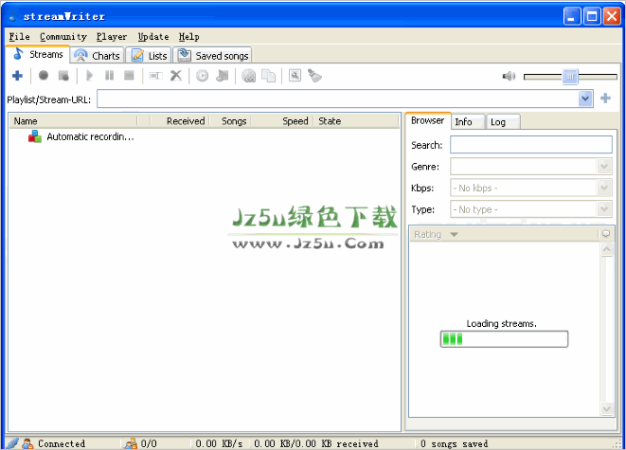This screenshot has height=450, width=626.
Task: Click the blue plus Add stream toolbar icon
Action: click(17, 76)
